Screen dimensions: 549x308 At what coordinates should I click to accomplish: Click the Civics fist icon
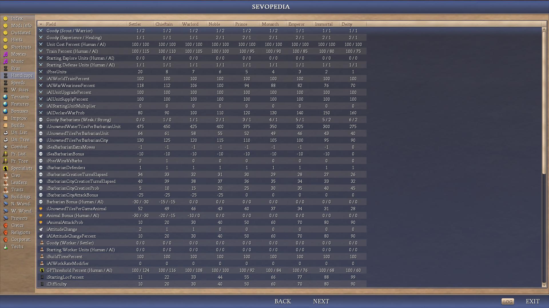[5, 225]
